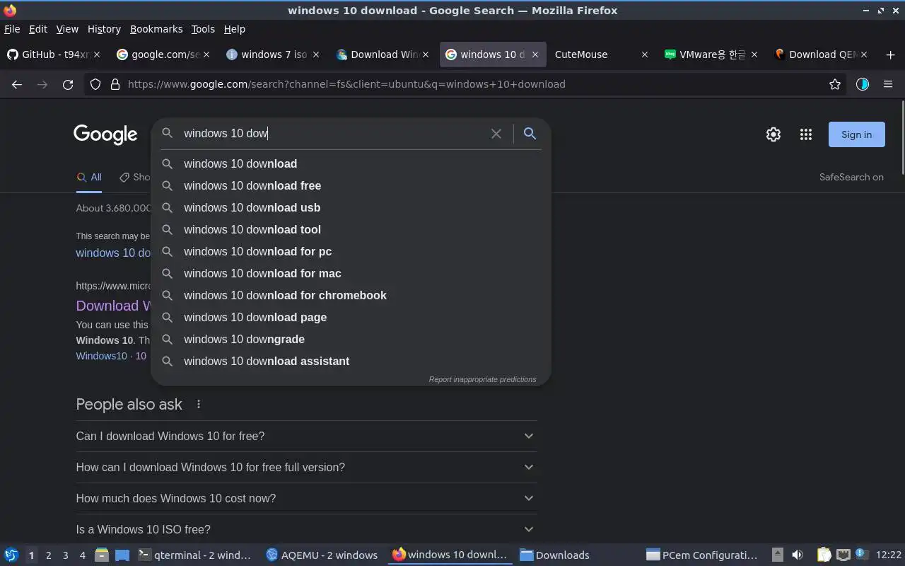Clear the Google search box text
This screenshot has height=566, width=905.
(496, 134)
